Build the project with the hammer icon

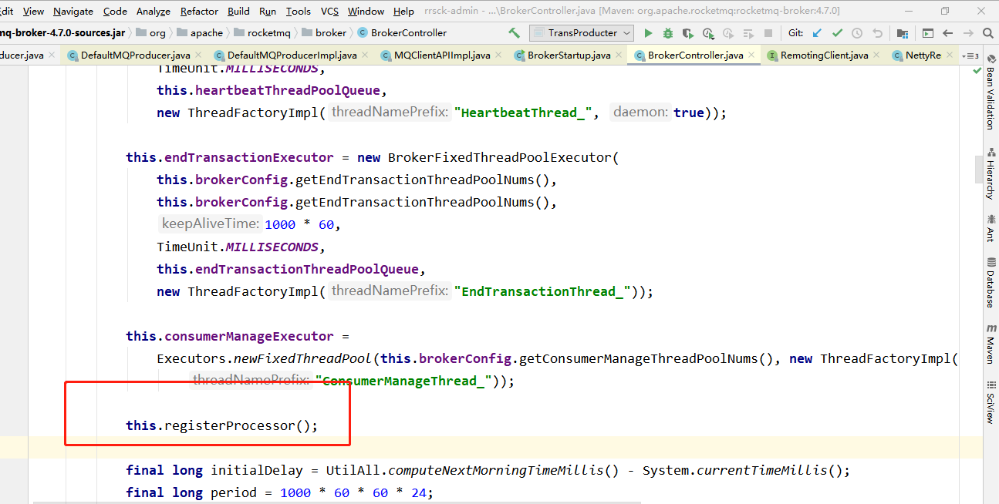[x=515, y=33]
